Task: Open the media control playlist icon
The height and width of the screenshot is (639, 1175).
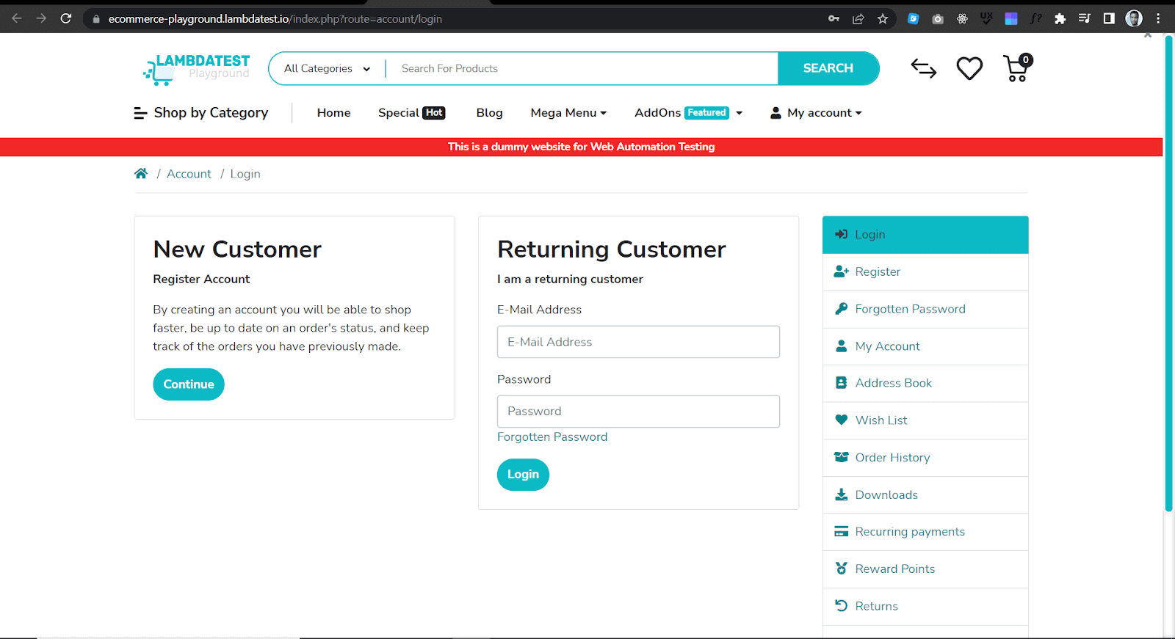Action: [1085, 19]
